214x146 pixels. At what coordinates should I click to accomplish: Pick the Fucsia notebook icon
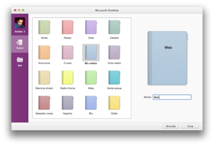pyautogui.click(x=67, y=52)
